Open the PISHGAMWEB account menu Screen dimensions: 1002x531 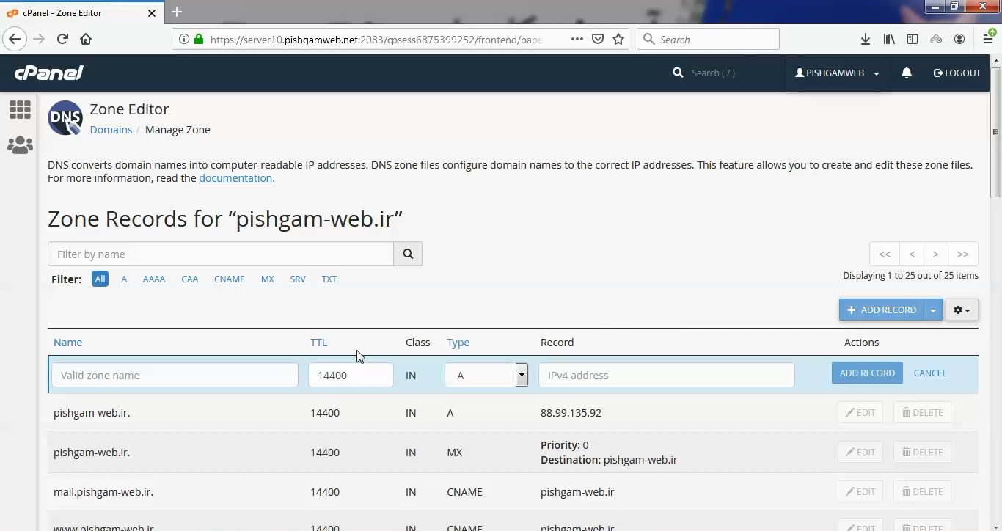835,73
